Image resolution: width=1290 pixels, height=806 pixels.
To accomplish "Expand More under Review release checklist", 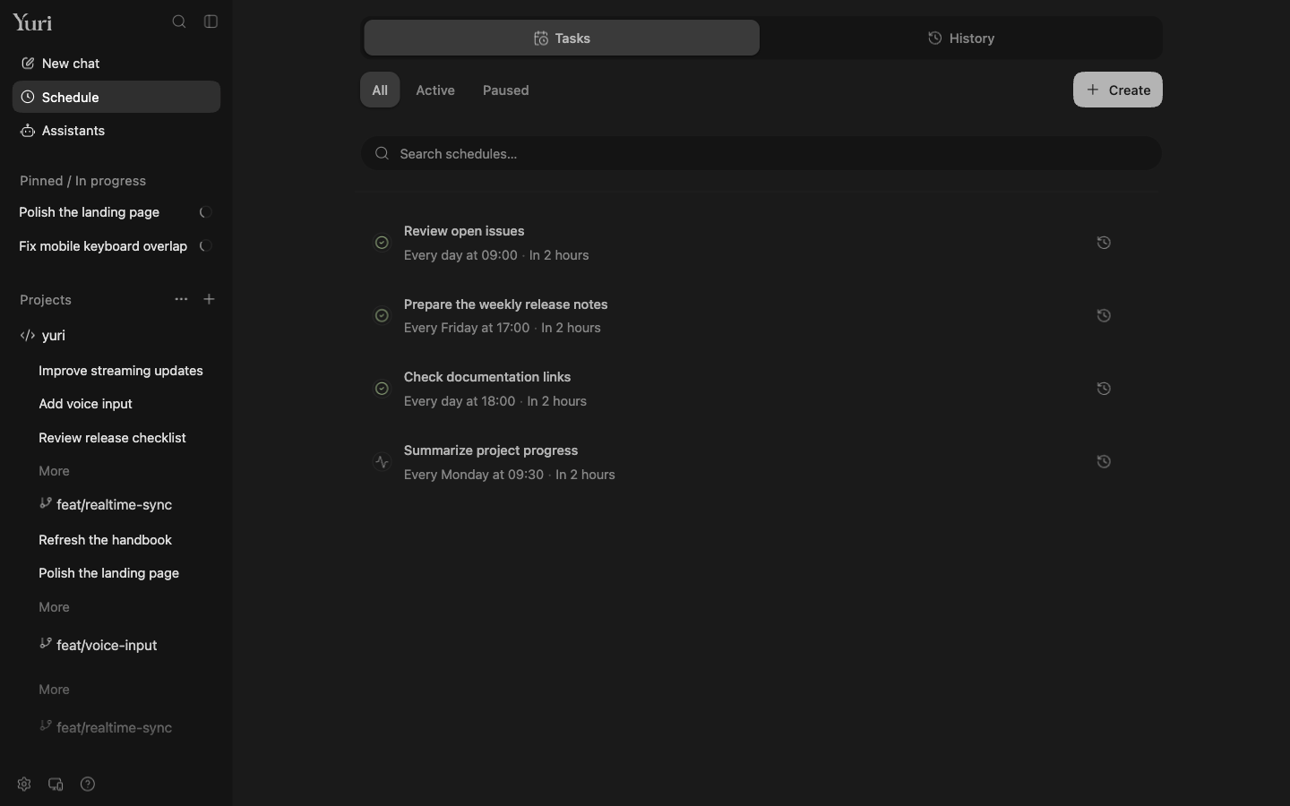I will point(54,471).
